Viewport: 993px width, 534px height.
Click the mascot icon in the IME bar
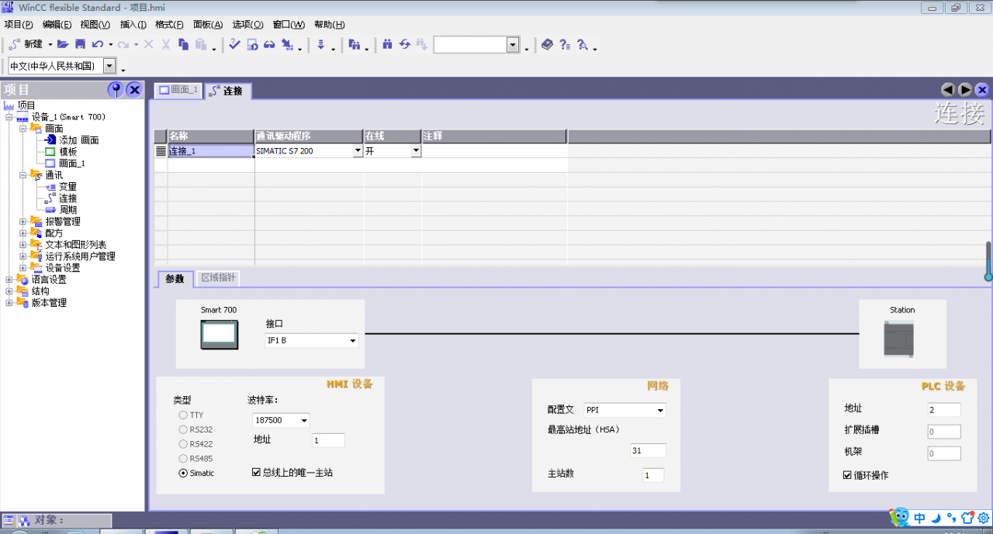tap(899, 517)
